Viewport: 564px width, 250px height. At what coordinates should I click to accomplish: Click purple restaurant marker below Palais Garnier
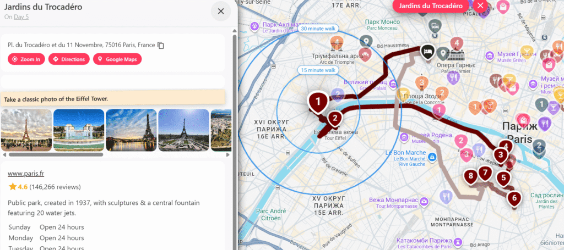point(453,77)
